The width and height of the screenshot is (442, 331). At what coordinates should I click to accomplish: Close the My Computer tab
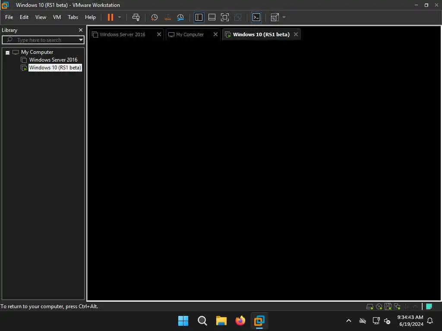(215, 34)
